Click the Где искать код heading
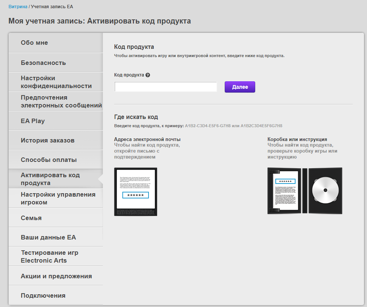Viewport: 367px width, 307px height. [136, 117]
